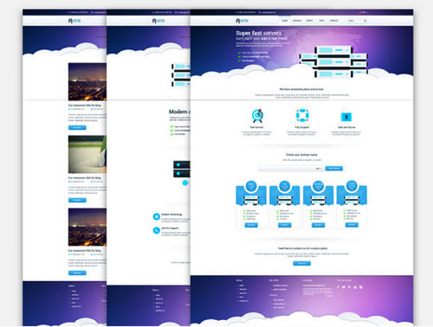Click the Twitter icon in the front page footer
The image size is (433, 327).
(344, 287)
